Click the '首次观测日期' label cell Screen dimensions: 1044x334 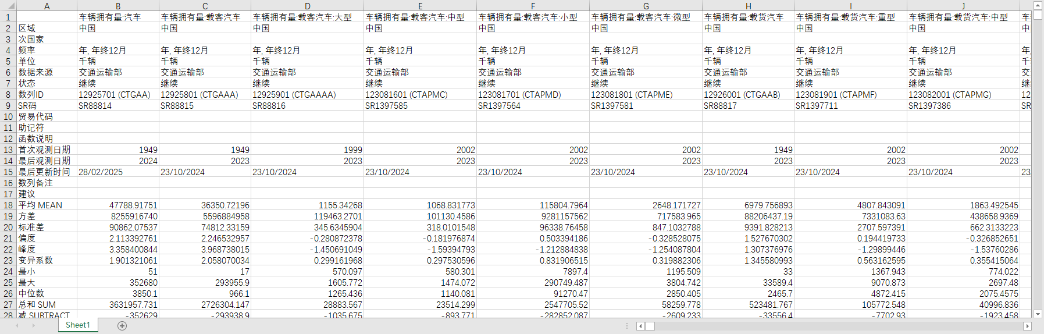[47, 150]
